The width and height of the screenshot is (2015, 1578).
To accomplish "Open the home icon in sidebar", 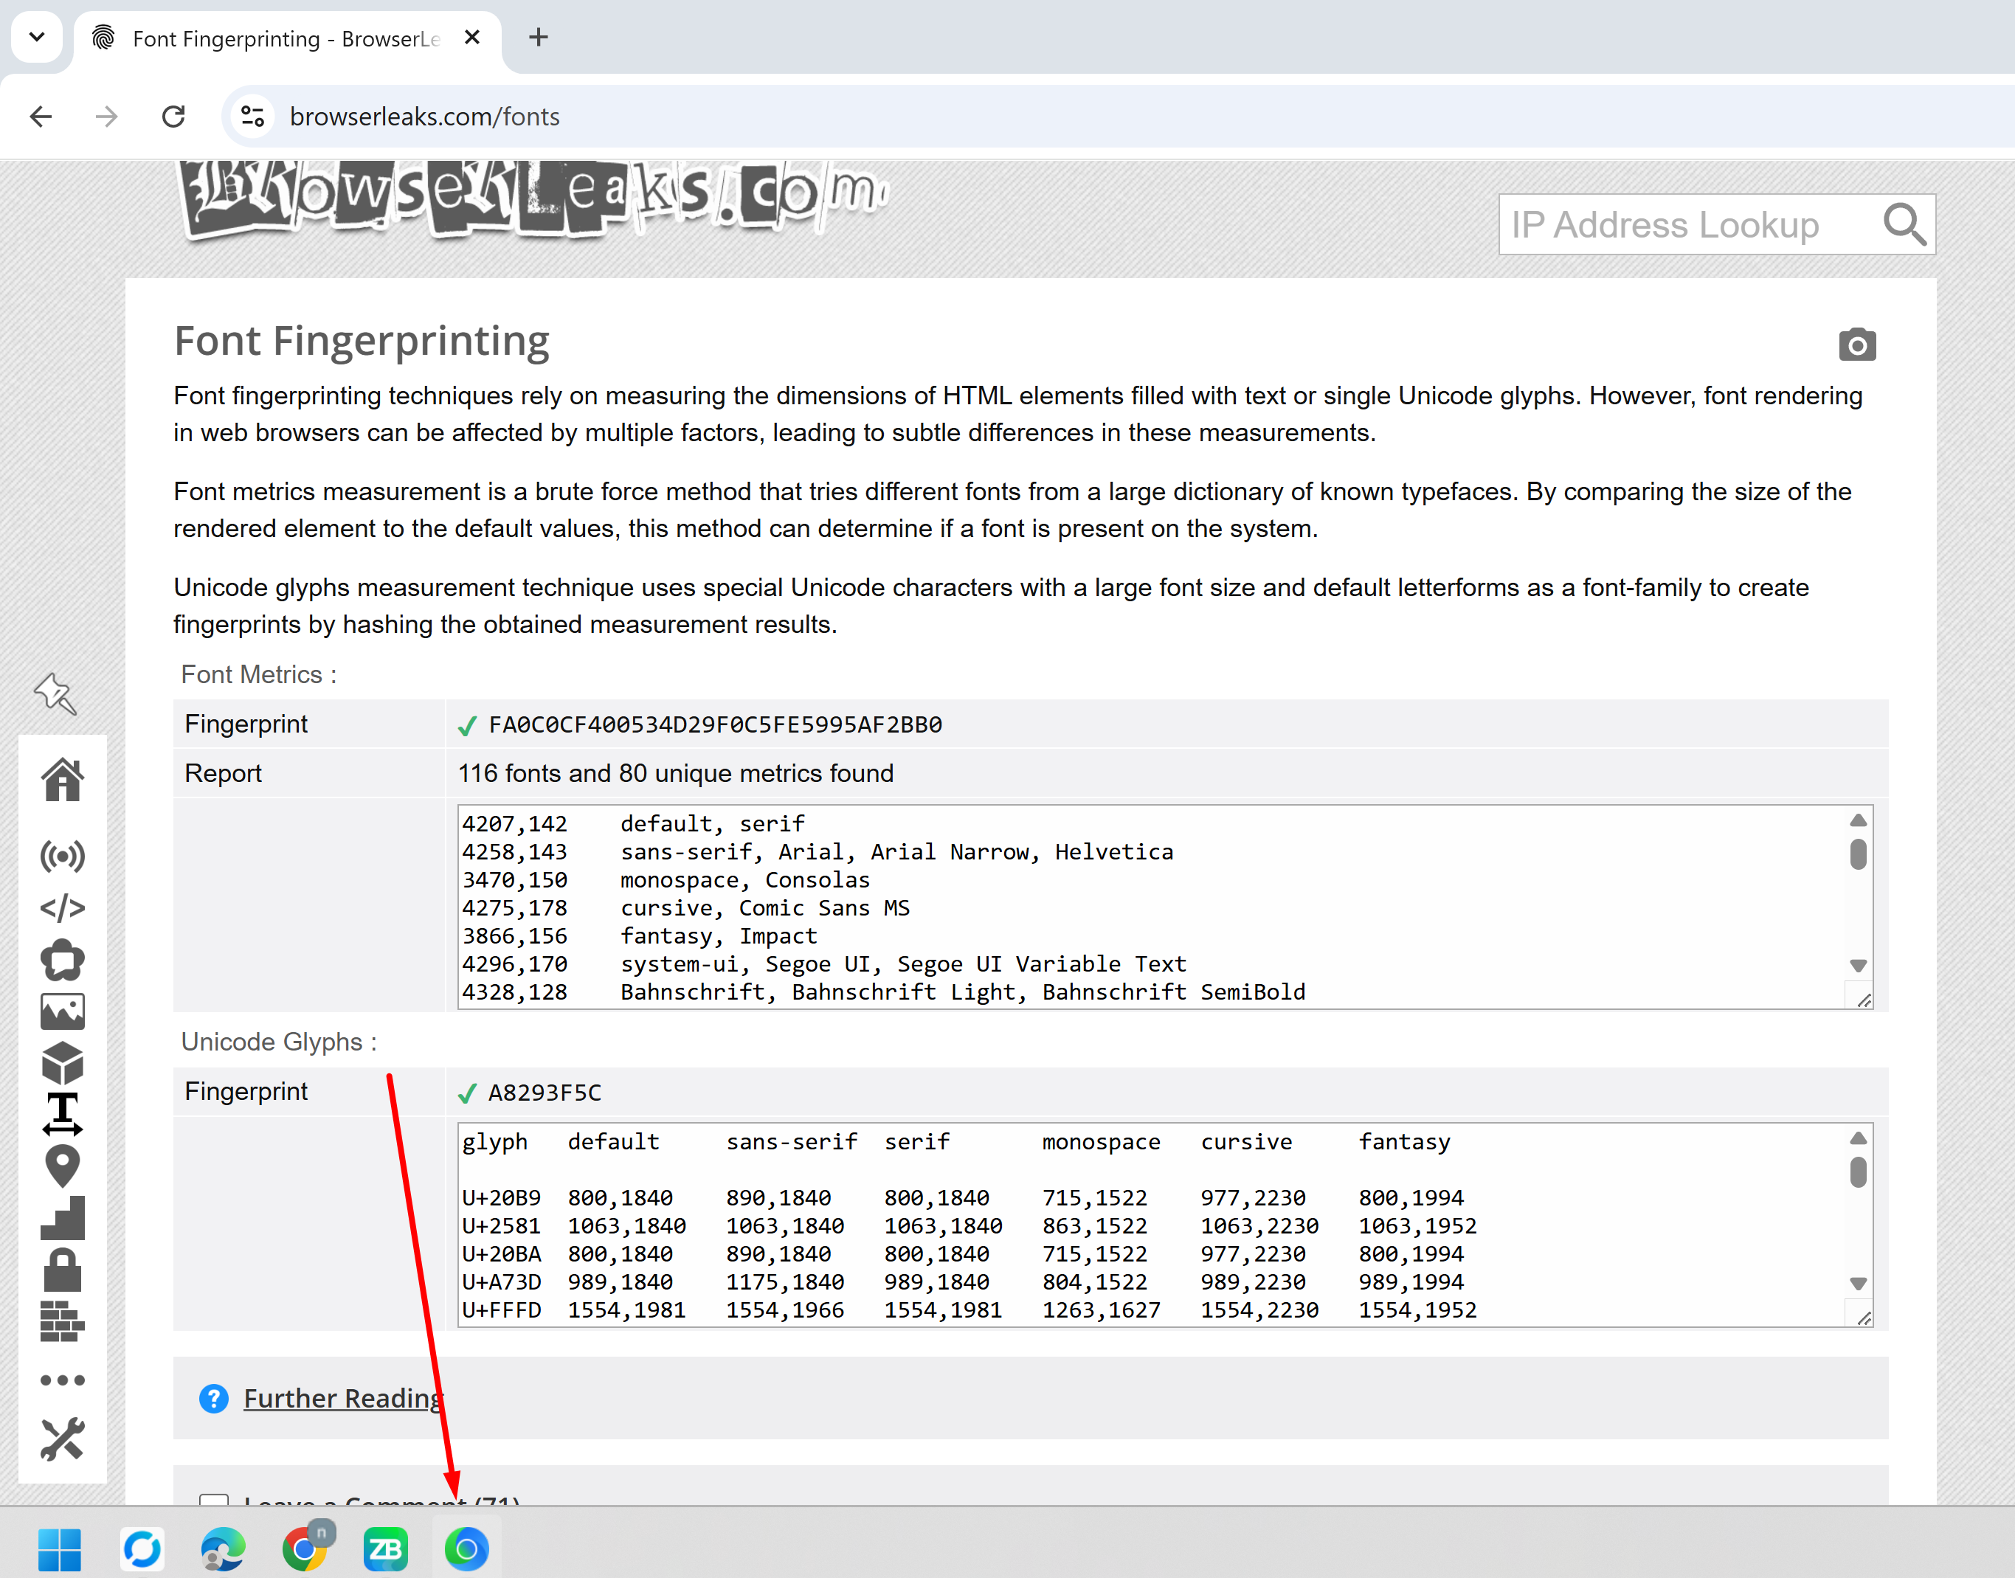I will coord(62,779).
